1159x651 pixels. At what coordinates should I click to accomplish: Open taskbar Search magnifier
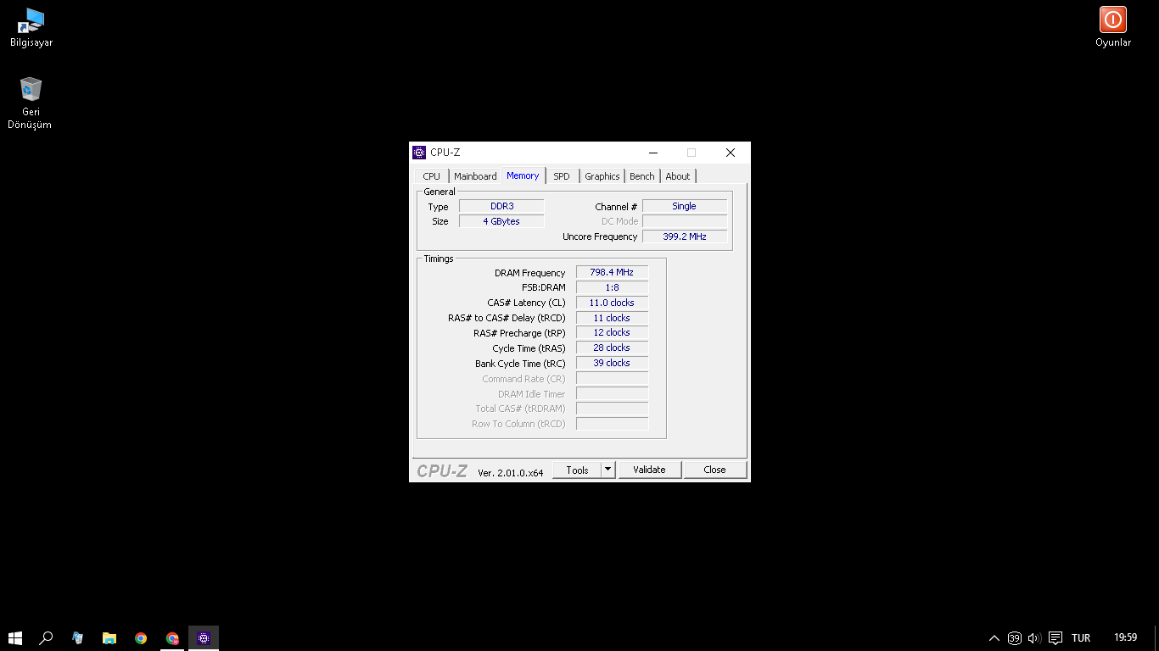47,638
